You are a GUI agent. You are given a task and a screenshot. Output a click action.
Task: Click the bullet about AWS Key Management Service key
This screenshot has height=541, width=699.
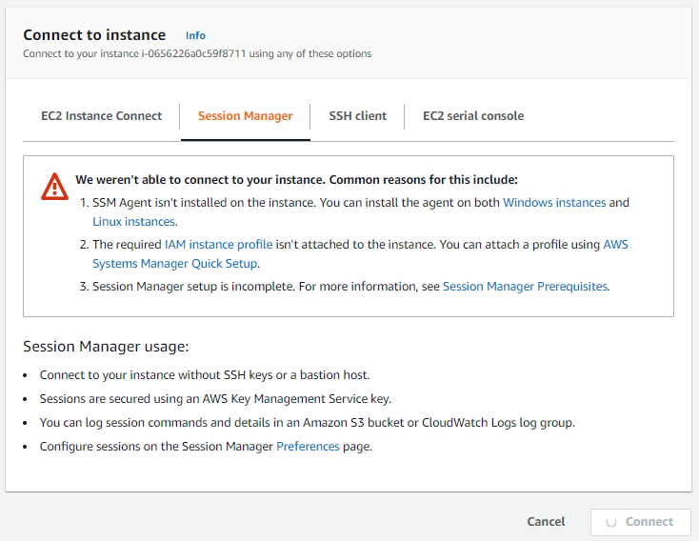coord(215,399)
